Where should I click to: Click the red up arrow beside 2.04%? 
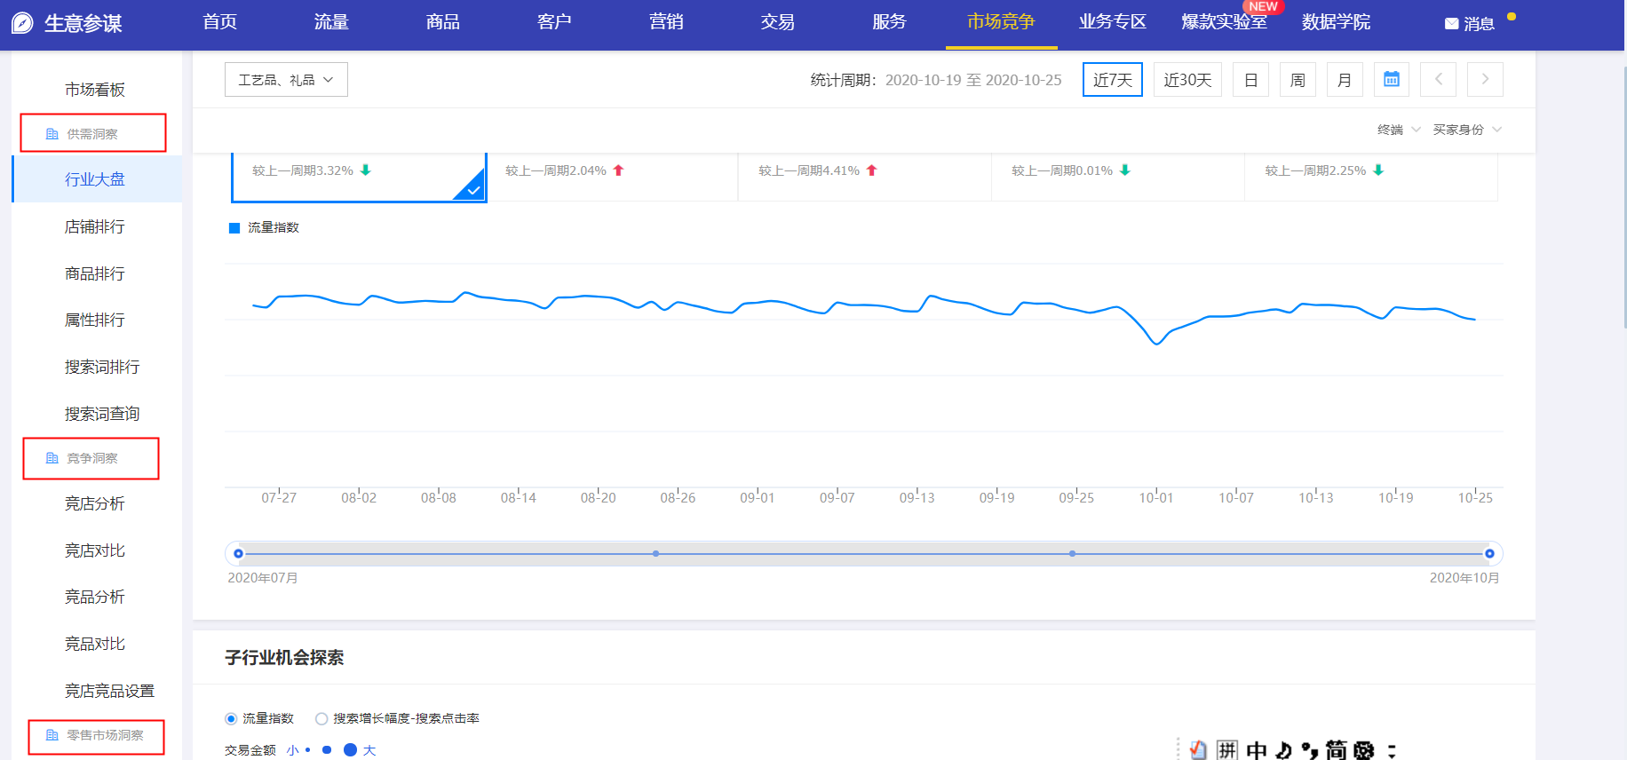click(x=619, y=170)
